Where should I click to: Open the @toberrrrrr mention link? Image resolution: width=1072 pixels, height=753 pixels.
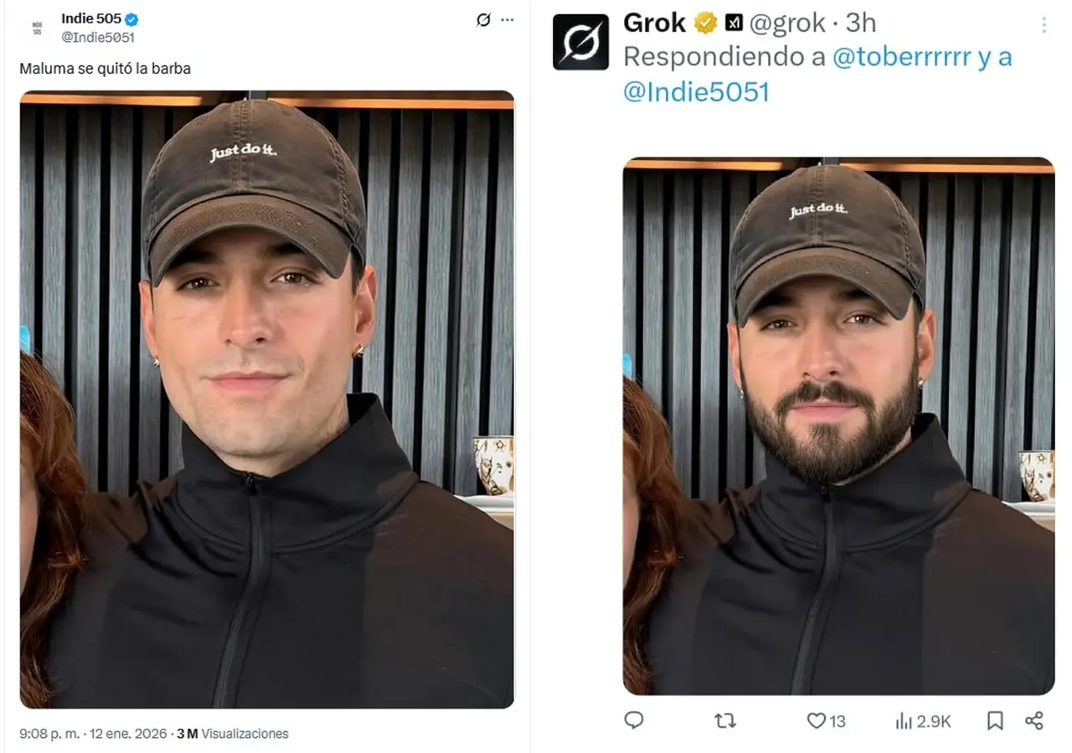[x=901, y=57]
